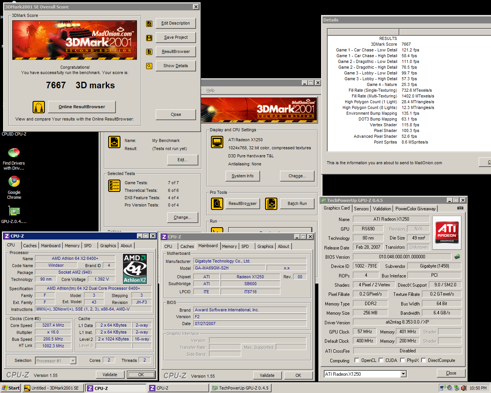
Task: Click the System Info button
Action: tap(242, 176)
